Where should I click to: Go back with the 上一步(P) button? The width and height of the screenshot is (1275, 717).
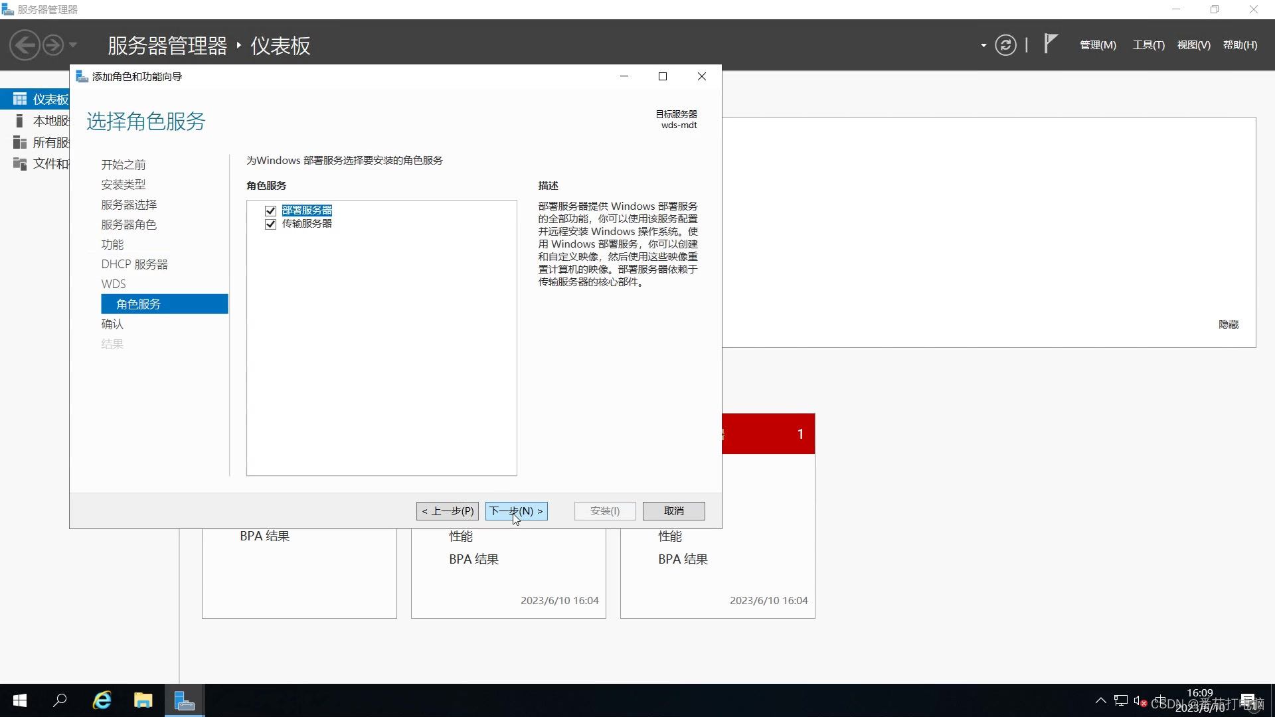click(x=448, y=511)
